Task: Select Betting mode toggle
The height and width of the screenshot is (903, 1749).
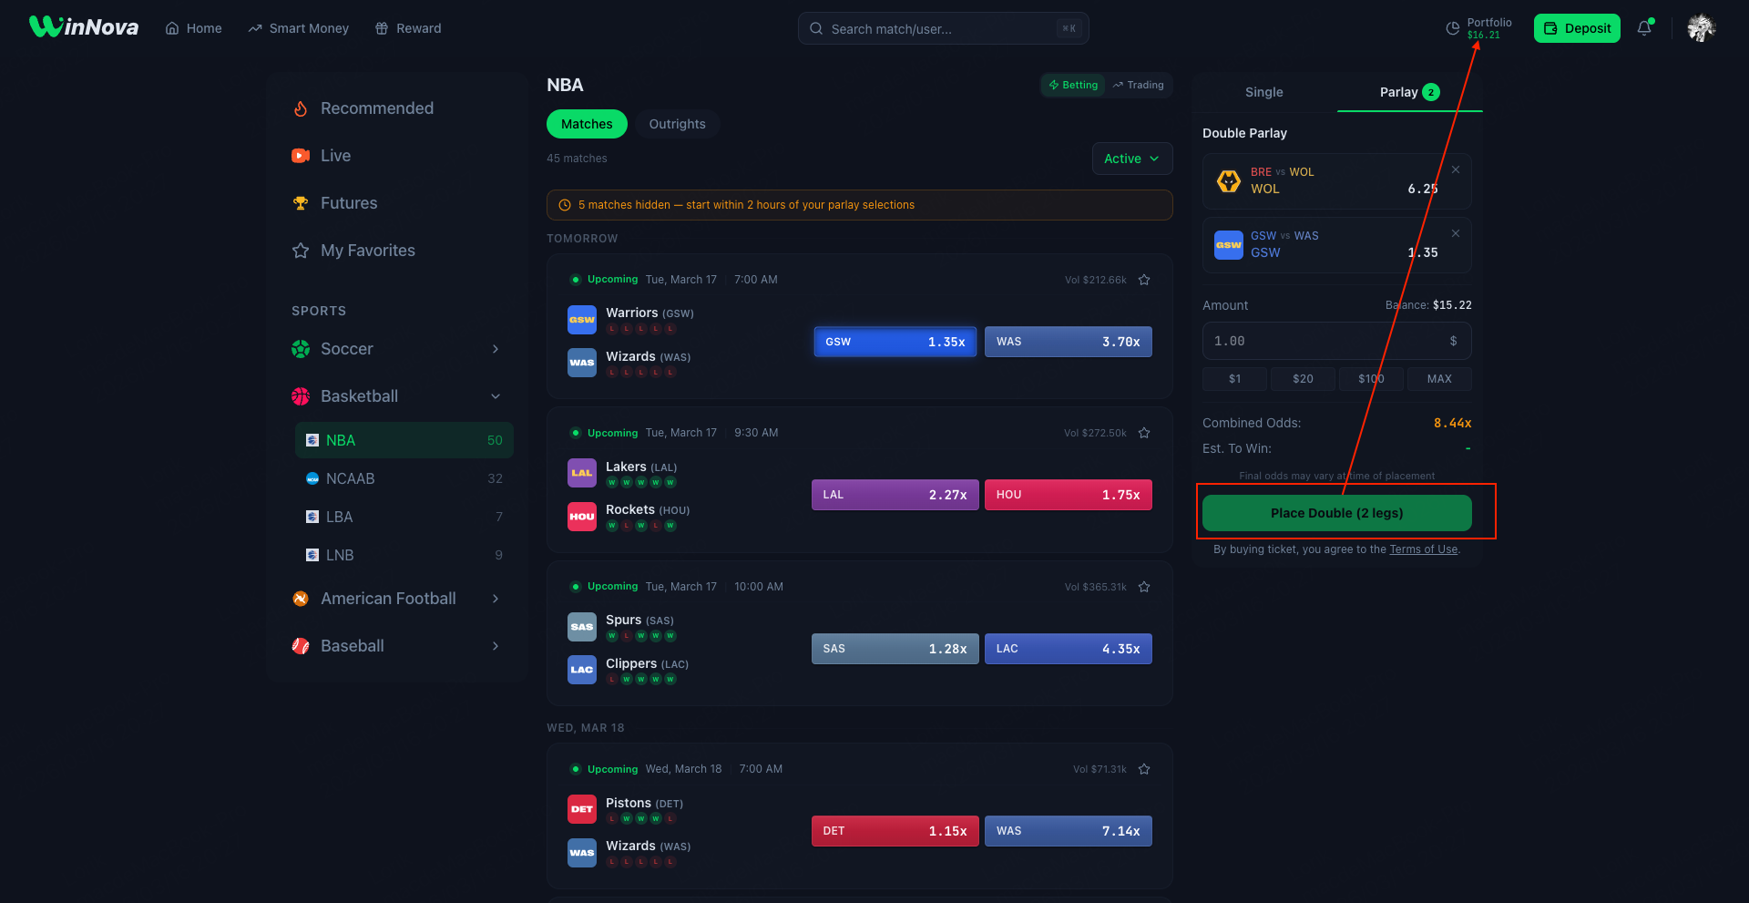Action: coord(1073,85)
